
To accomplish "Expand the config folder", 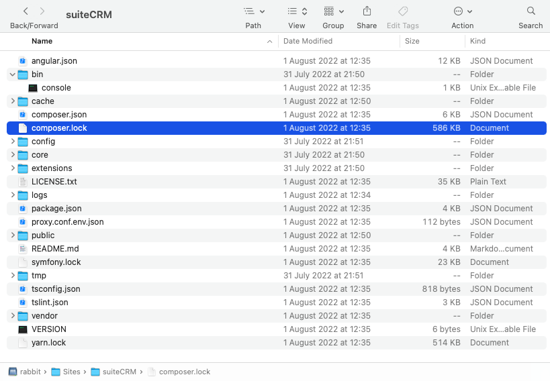I will point(12,142).
